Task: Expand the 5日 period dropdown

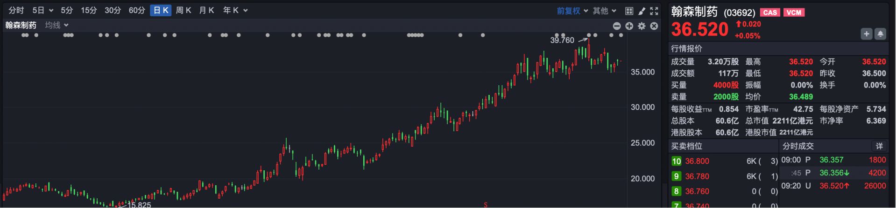Action: tap(43, 10)
